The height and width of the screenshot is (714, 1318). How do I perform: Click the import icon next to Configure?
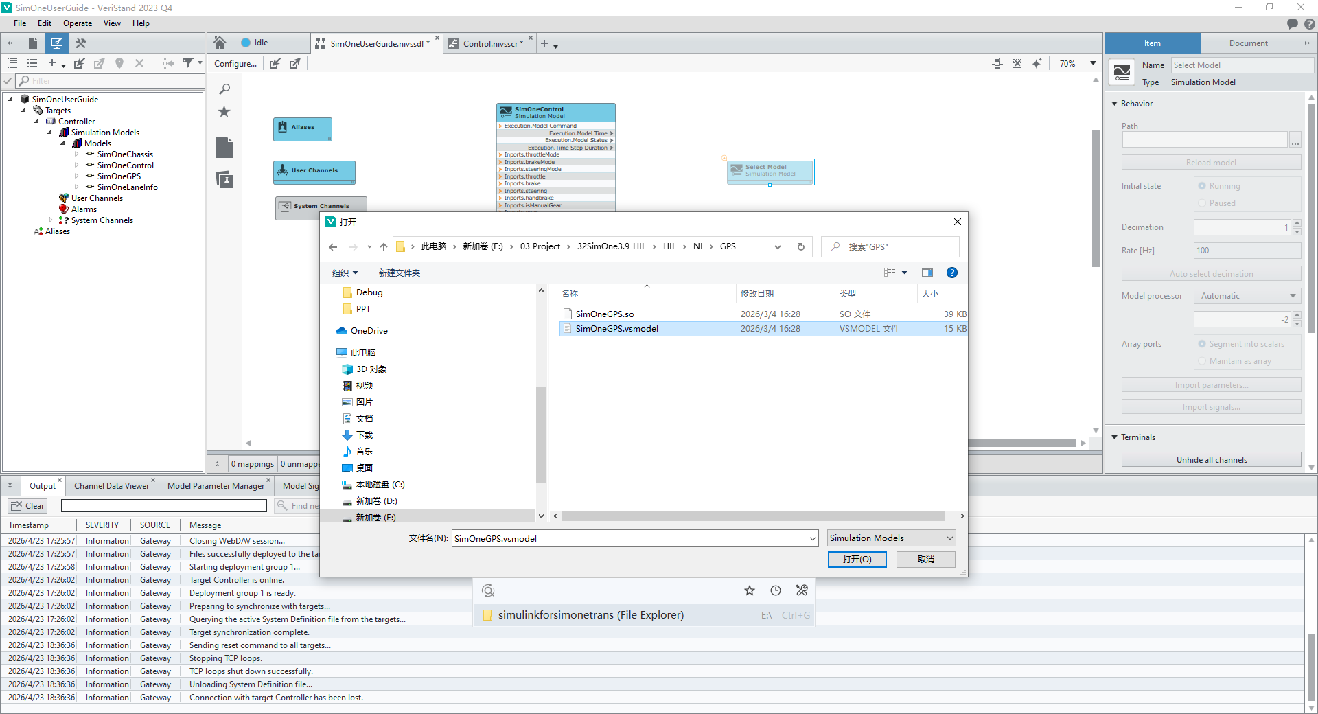pyautogui.click(x=275, y=64)
